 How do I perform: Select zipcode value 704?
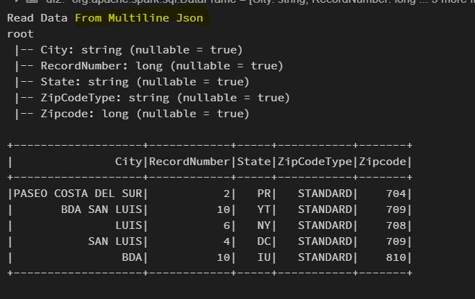click(x=396, y=194)
